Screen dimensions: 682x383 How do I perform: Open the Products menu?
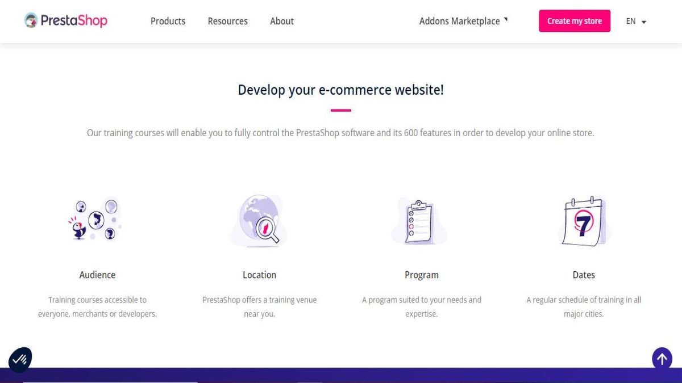[x=168, y=21]
